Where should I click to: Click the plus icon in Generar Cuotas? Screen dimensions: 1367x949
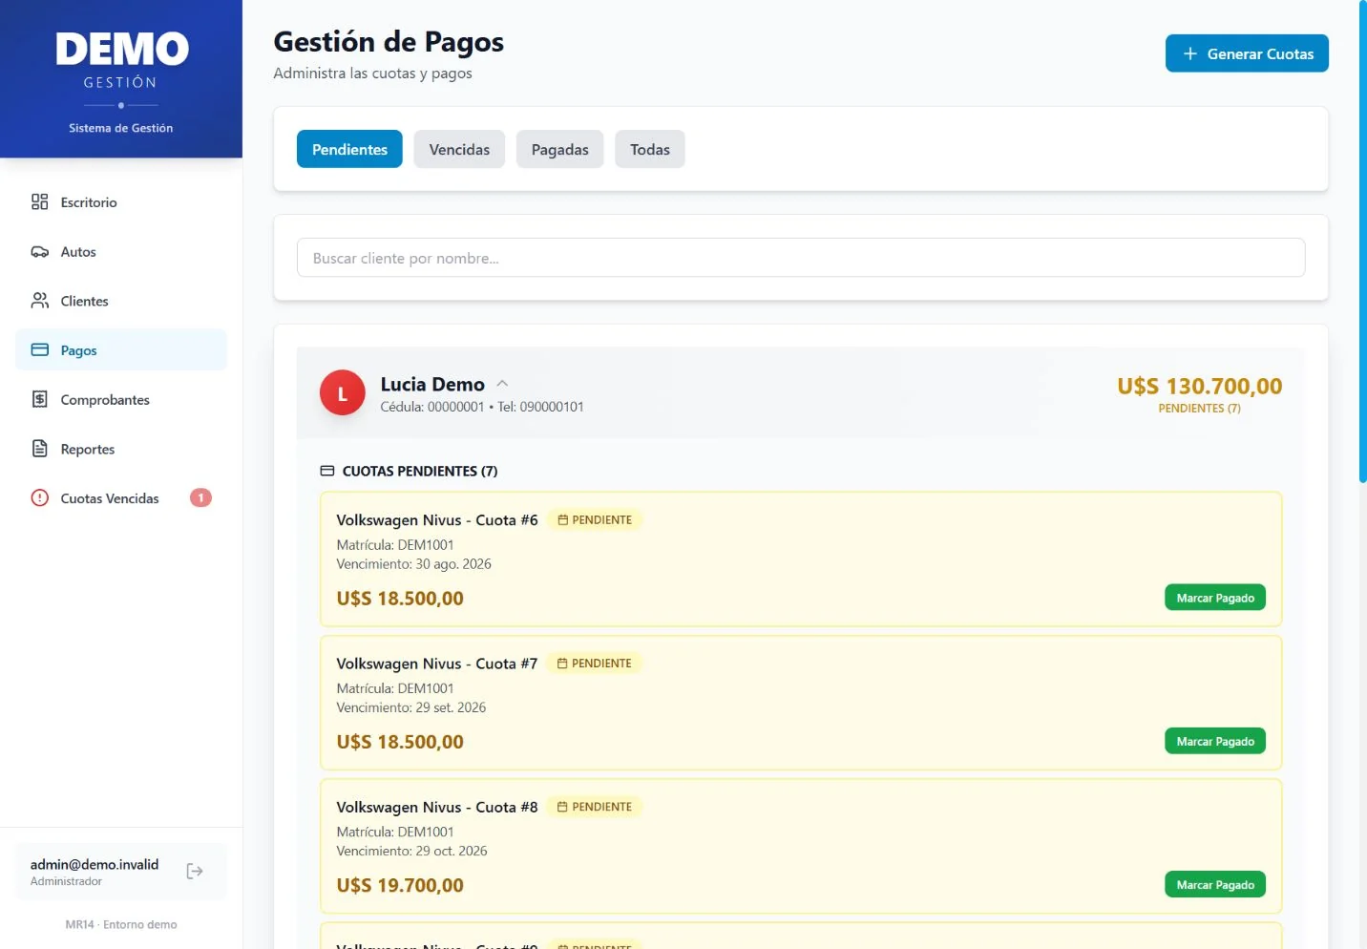pos(1189,53)
